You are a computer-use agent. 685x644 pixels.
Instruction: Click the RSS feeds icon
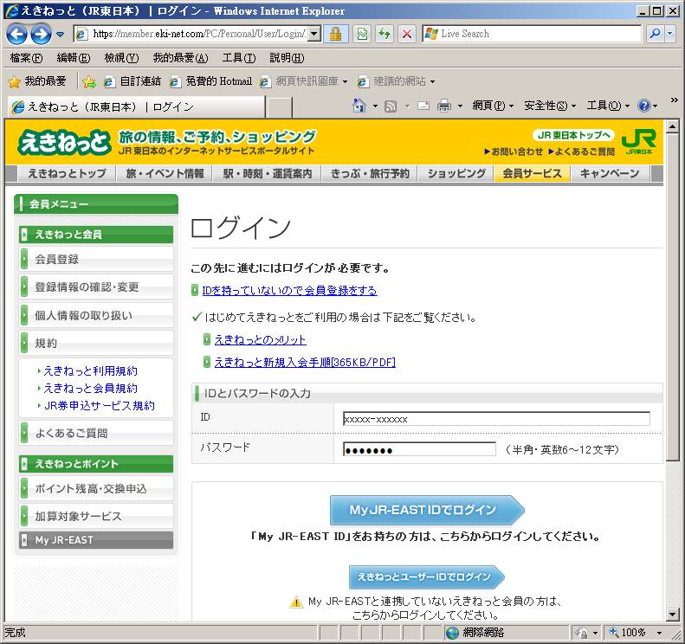coord(391,106)
